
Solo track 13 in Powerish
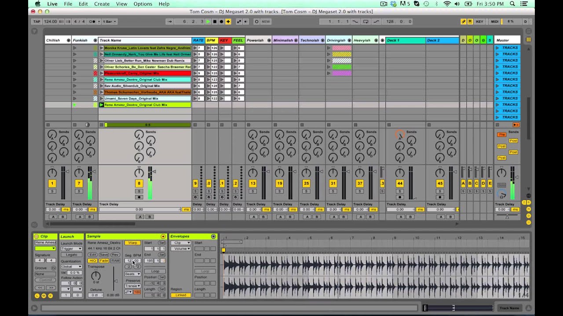pyautogui.click(x=252, y=191)
